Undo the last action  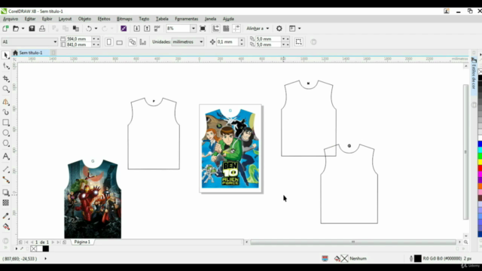coord(89,29)
